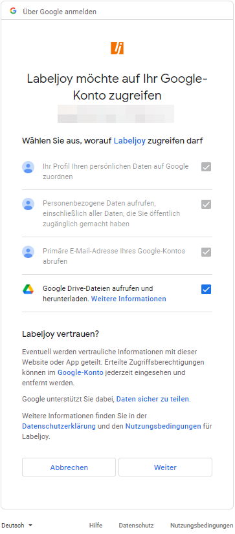Click the profile icon beside 'Personenbezogene Daten aufrufen'
Screen dimensions: 235x534
click(28, 204)
